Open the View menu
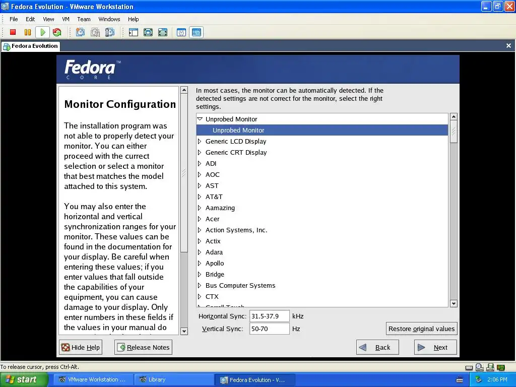516x387 pixels. (48, 19)
